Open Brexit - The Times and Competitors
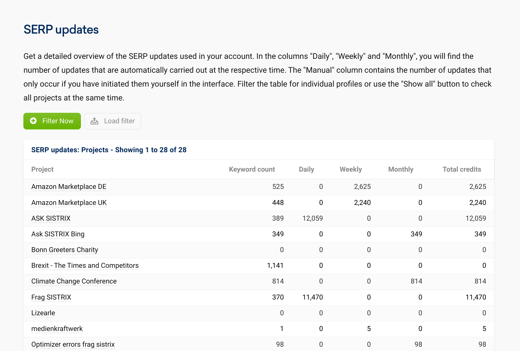This screenshot has height=351, width=520. (85, 266)
